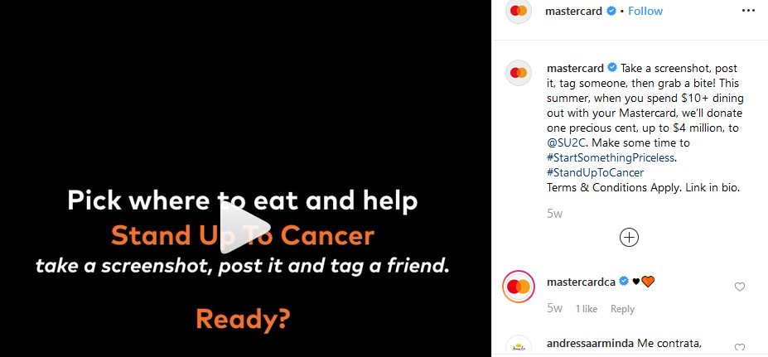This screenshot has width=768, height=357.
Task: Open the #StandUpToCancer hashtag
Action: pos(595,172)
